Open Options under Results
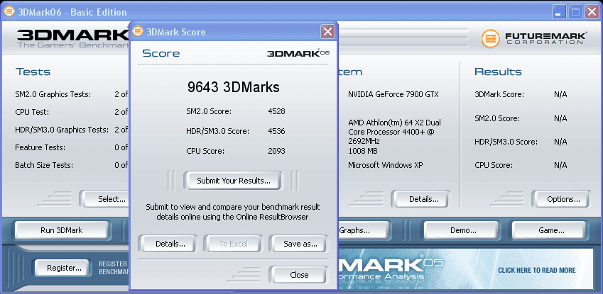 click(x=563, y=199)
